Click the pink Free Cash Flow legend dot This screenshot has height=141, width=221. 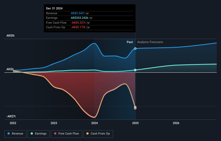[55, 133]
